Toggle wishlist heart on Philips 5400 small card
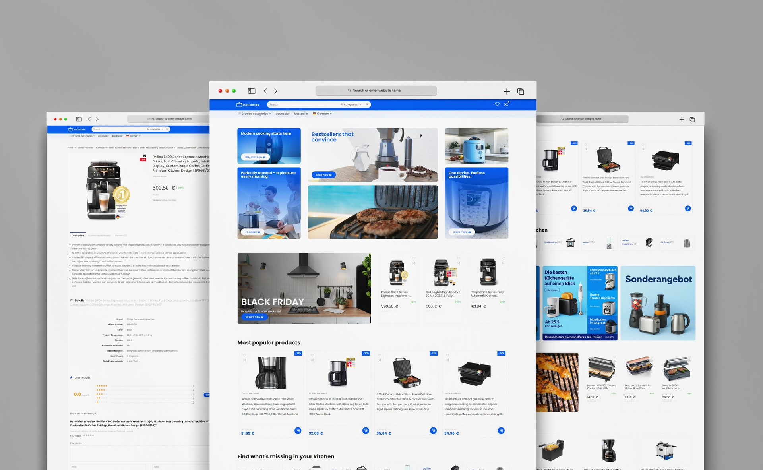Image resolution: width=763 pixels, height=470 pixels. [x=414, y=258]
